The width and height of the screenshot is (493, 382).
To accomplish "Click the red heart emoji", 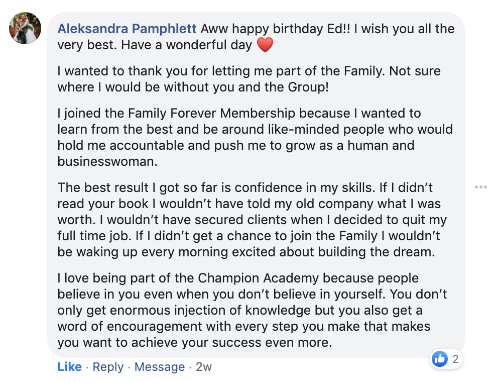I will (x=265, y=45).
